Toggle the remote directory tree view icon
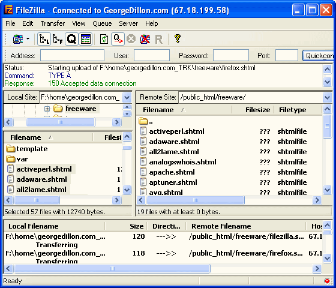 tap(58, 39)
